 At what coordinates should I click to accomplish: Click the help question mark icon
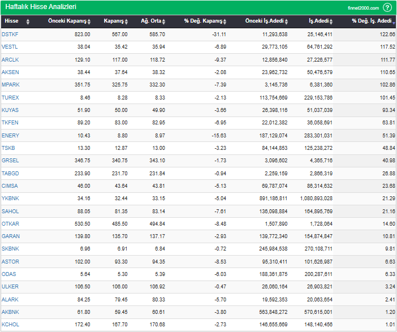click(387, 7)
